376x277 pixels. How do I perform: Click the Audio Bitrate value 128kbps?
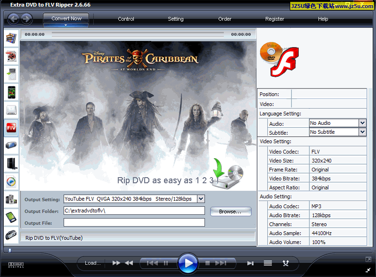pos(321,215)
